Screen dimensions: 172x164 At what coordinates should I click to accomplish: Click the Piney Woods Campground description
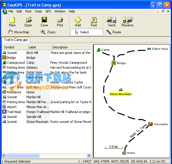68,63
